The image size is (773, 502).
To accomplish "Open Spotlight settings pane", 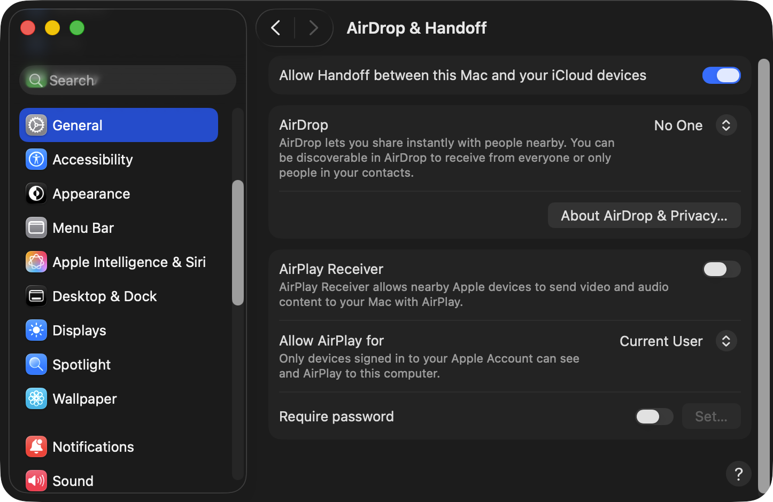I will (119, 364).
